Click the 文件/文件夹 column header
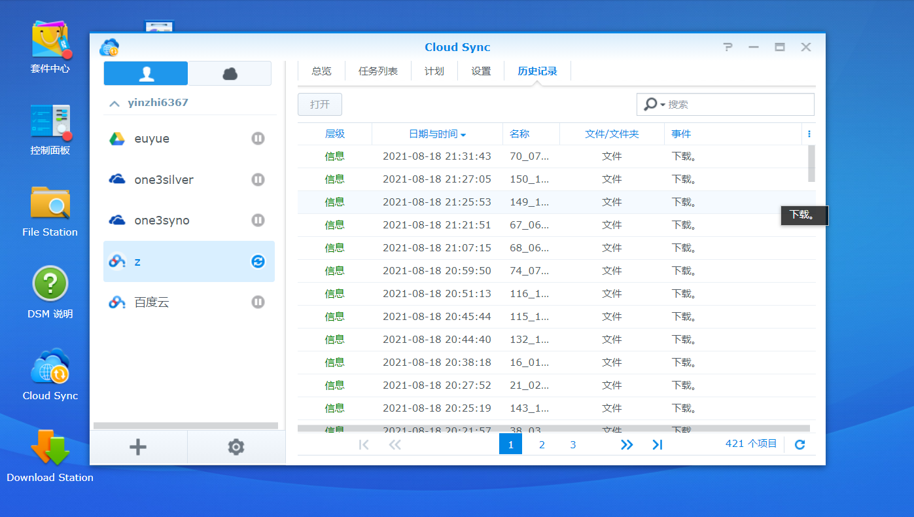Viewport: 914px width, 517px height. tap(612, 134)
